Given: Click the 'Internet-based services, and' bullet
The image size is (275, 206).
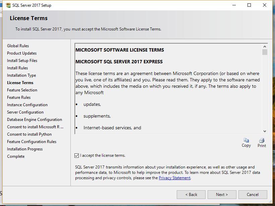Looking at the screenshot, I should (x=112, y=128).
